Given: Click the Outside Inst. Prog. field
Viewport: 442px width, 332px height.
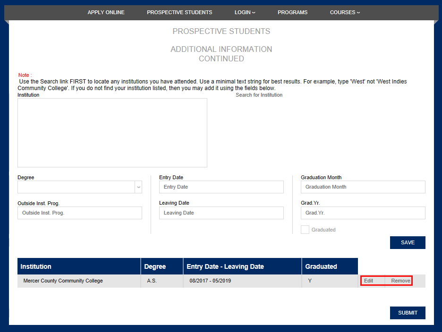Looking at the screenshot, I should pyautogui.click(x=79, y=213).
